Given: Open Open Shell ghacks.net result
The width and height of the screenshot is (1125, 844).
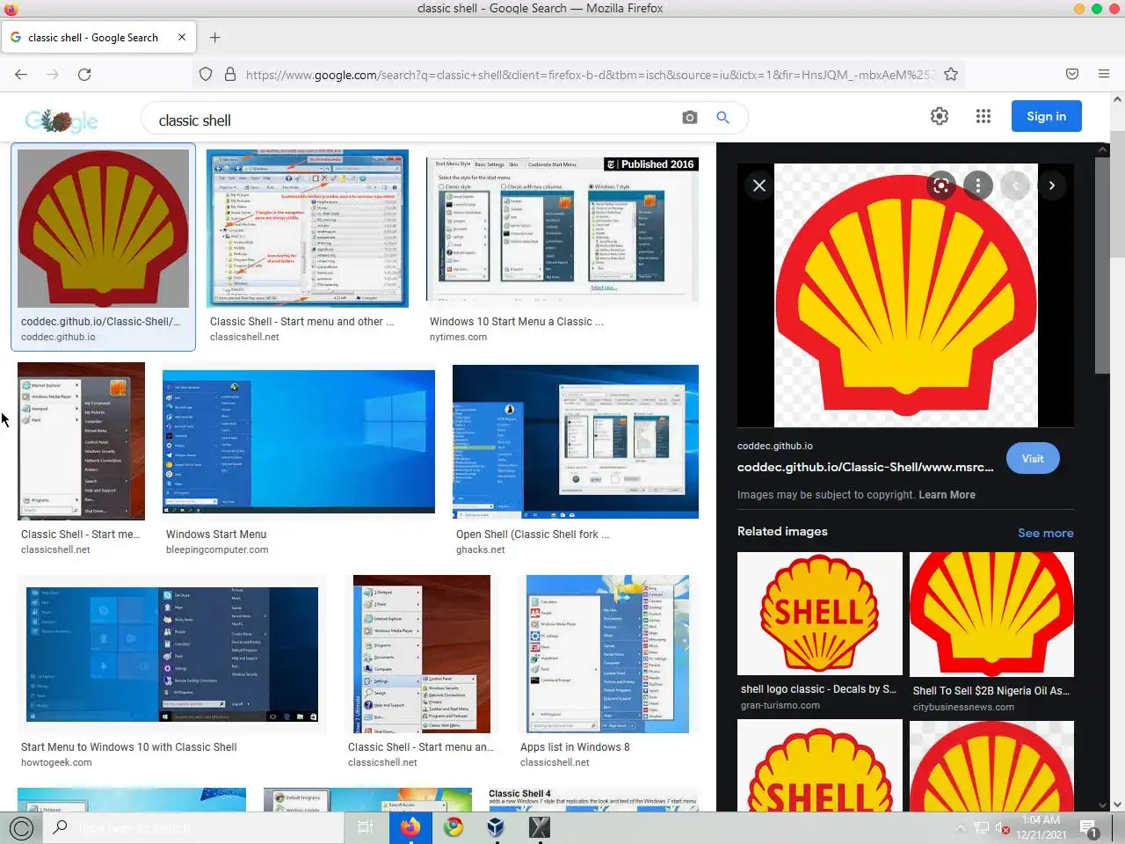Looking at the screenshot, I should [x=576, y=441].
